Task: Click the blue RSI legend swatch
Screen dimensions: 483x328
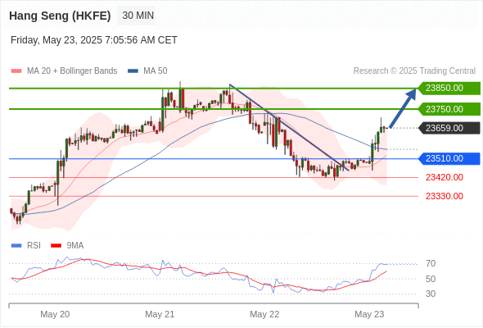Action: pyautogui.click(x=16, y=246)
